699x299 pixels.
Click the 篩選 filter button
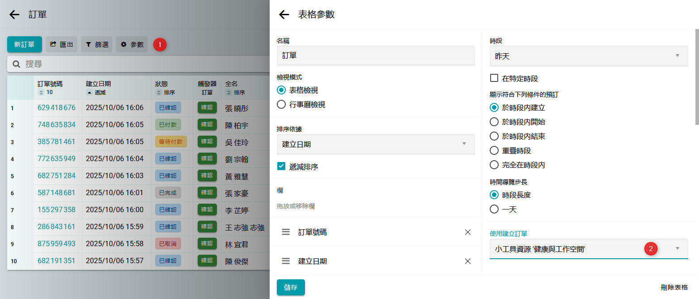pyautogui.click(x=97, y=45)
